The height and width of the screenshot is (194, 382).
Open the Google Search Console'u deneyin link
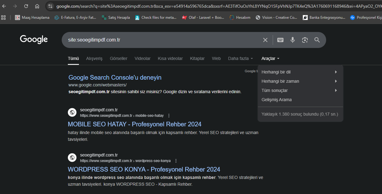[x=115, y=77]
